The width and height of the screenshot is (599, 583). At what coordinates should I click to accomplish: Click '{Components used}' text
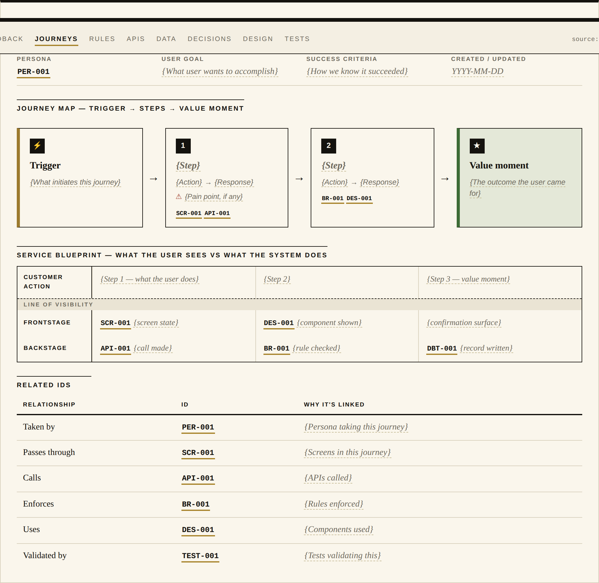(x=339, y=530)
